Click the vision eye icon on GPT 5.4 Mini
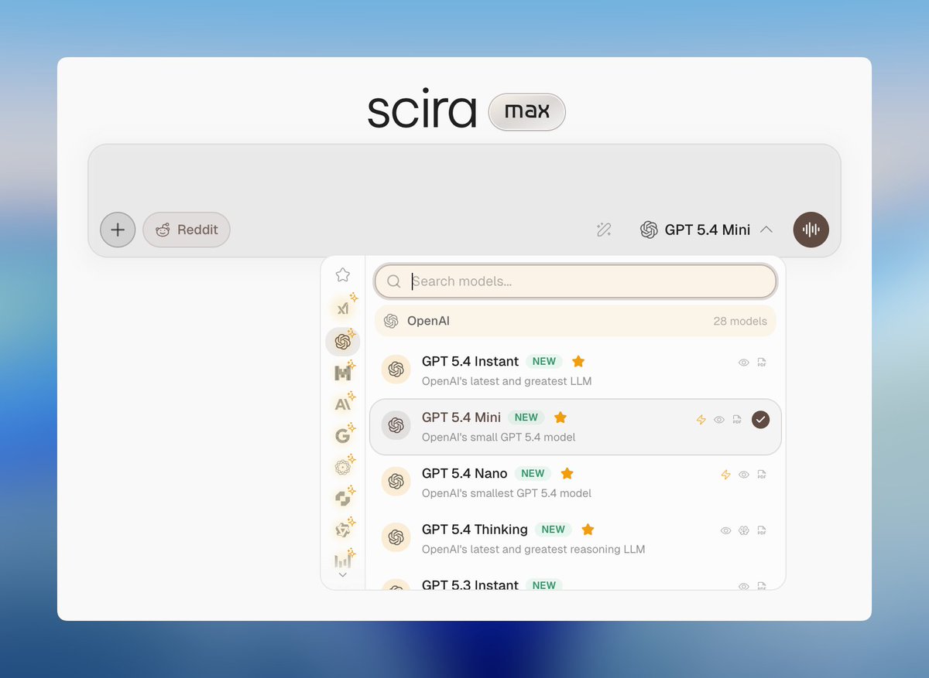The width and height of the screenshot is (929, 678). (x=719, y=420)
